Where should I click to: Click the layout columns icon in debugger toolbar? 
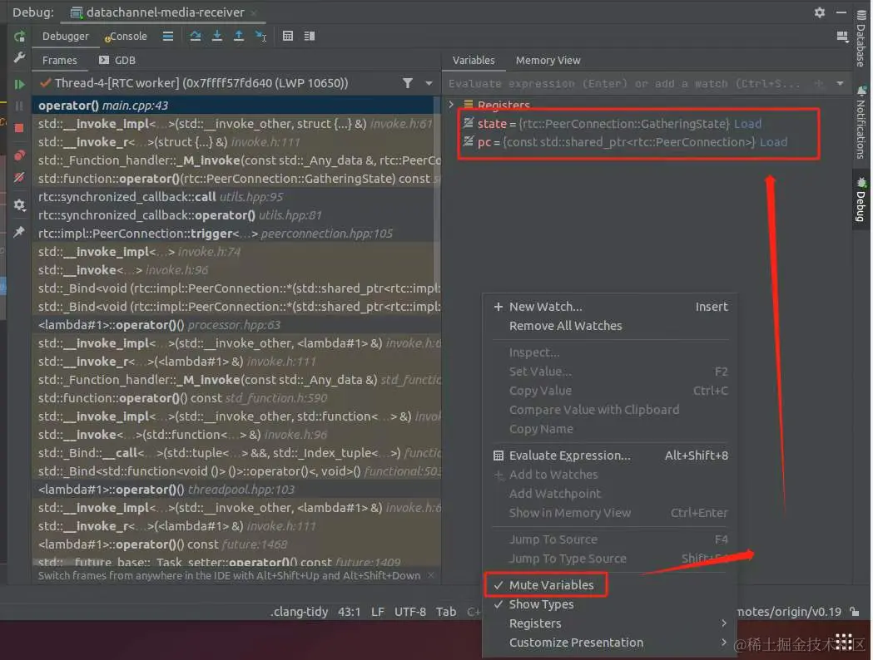pos(310,36)
